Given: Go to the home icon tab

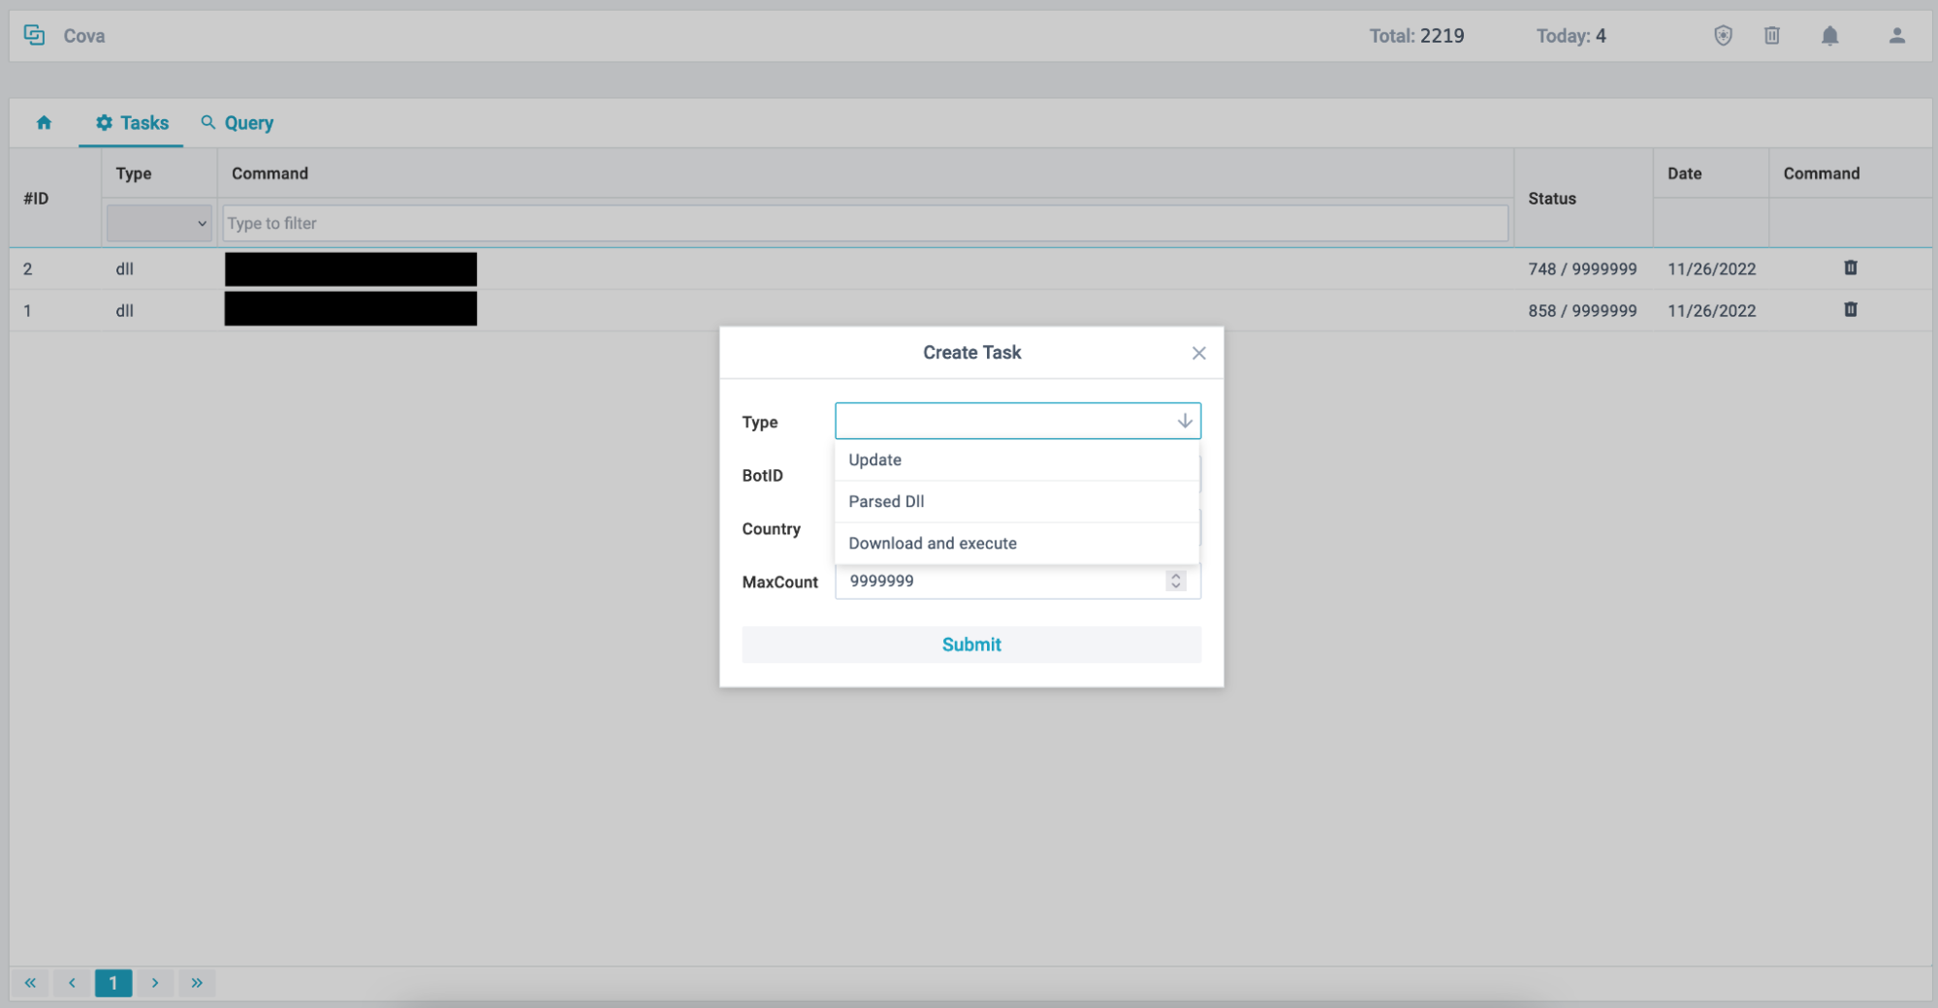Looking at the screenshot, I should [44, 123].
